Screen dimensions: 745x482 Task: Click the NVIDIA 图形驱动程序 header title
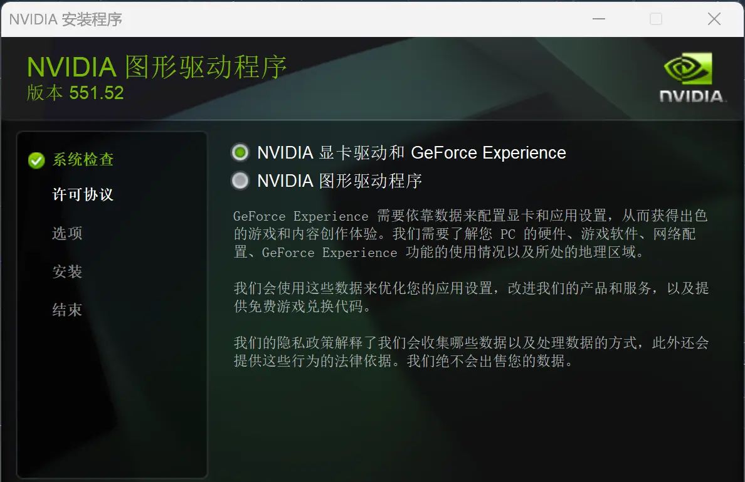157,67
